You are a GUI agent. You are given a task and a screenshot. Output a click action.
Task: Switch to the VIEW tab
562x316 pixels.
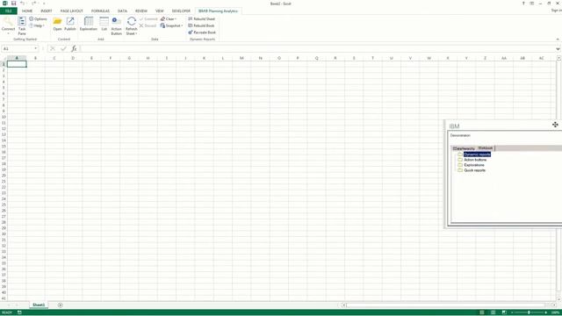(160, 11)
